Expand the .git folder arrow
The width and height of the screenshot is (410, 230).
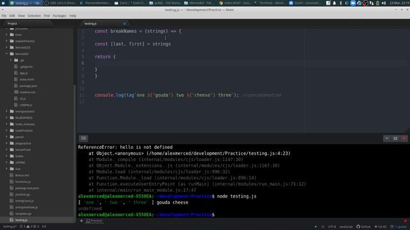(x=11, y=60)
